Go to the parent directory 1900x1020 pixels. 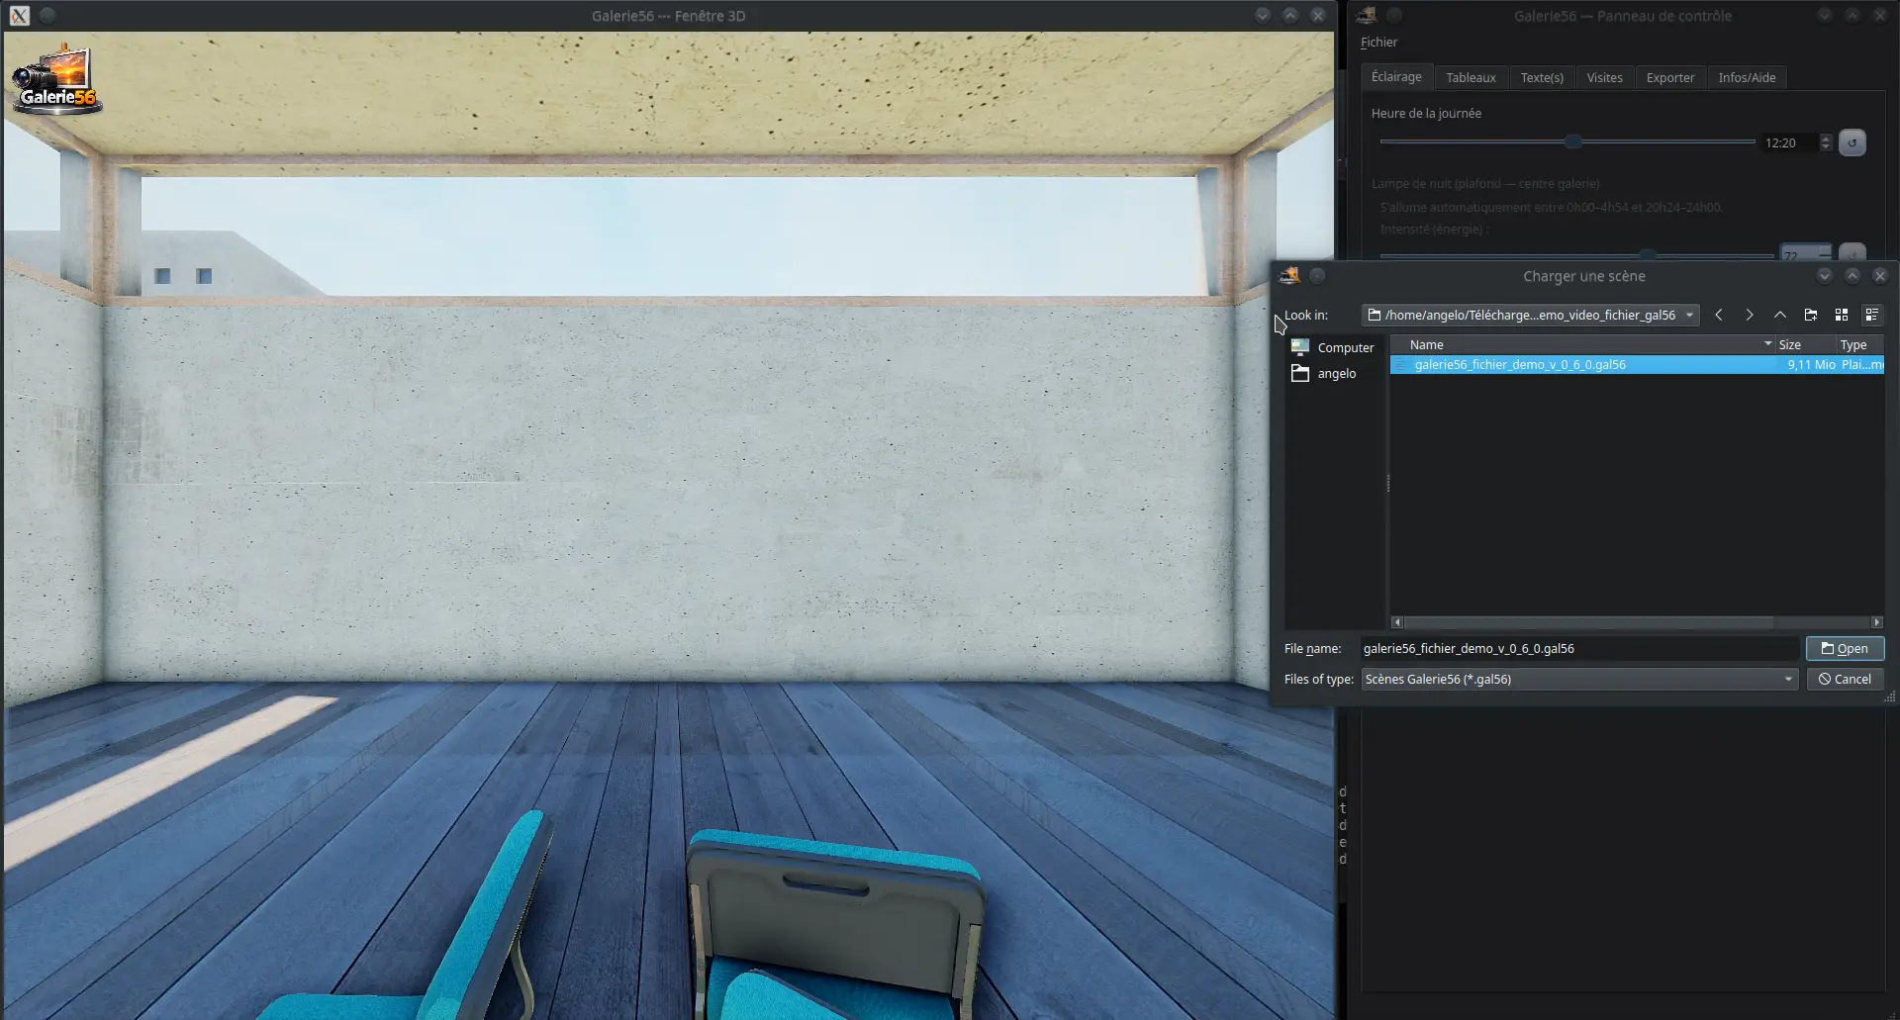1780,315
